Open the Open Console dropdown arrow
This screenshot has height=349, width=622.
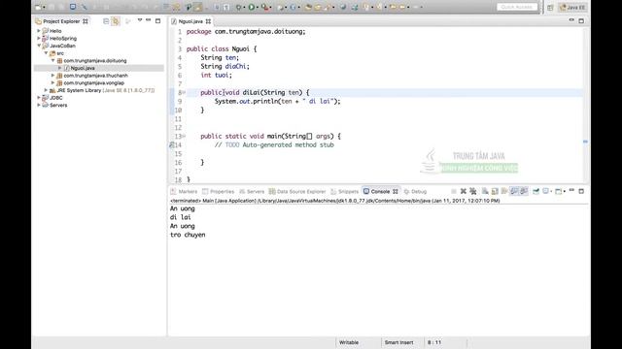(x=565, y=192)
